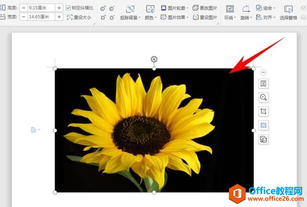This screenshot has width=307, height=207.
Task: Click the layout options floating icon
Action: pos(263,83)
